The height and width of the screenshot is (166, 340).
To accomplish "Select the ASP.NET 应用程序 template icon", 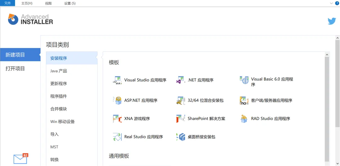I will tap(117, 100).
